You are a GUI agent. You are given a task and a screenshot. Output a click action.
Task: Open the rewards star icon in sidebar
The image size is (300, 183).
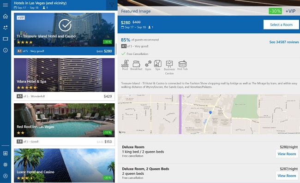(6, 153)
